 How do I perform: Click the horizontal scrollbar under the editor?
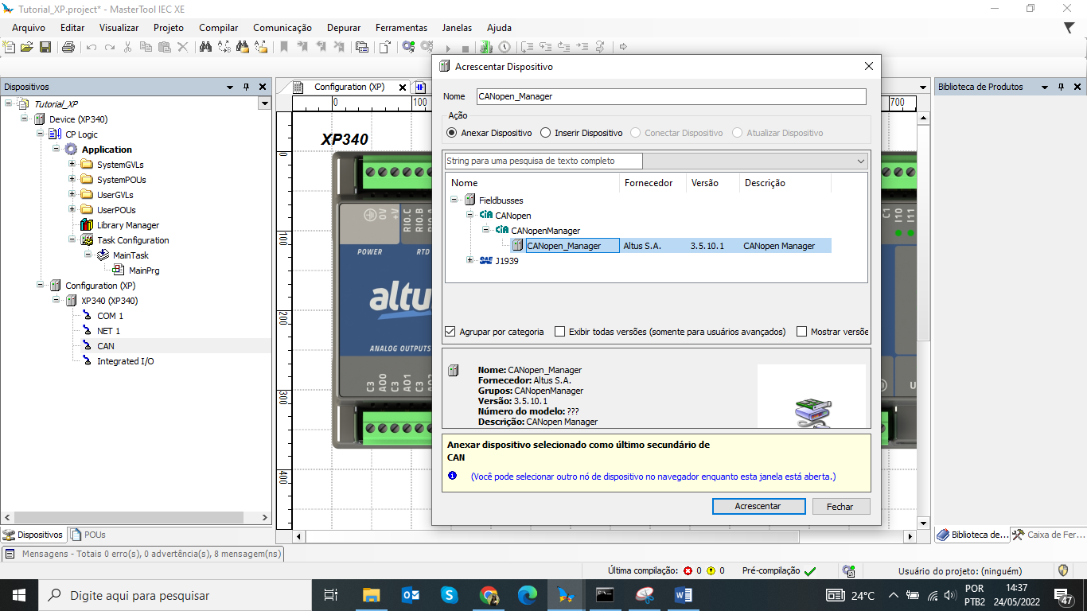pos(557,537)
